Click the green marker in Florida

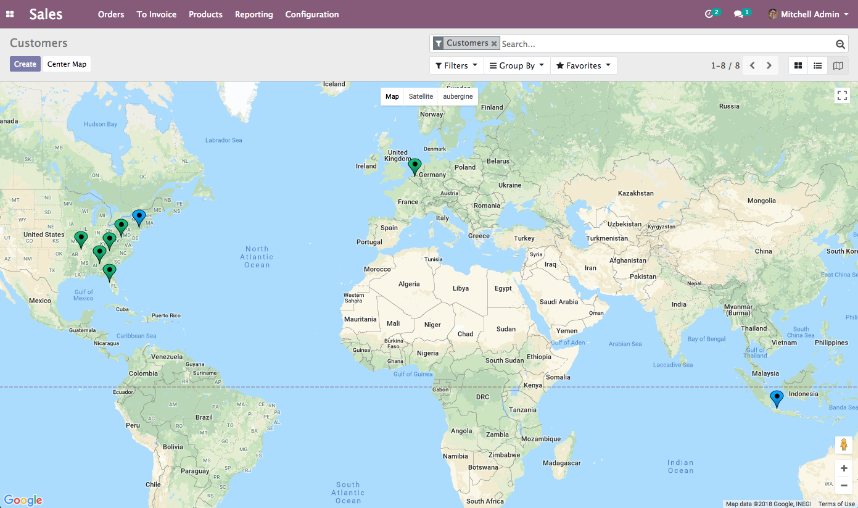pyautogui.click(x=109, y=272)
